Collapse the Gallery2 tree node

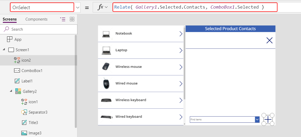point(11,91)
